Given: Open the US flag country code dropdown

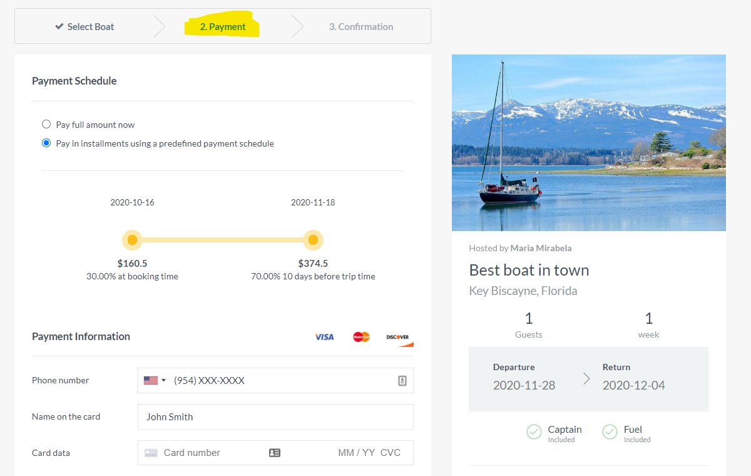Looking at the screenshot, I should click(x=155, y=381).
